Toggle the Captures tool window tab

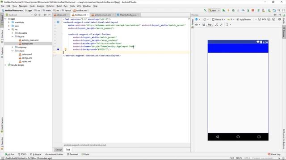pos(2,52)
